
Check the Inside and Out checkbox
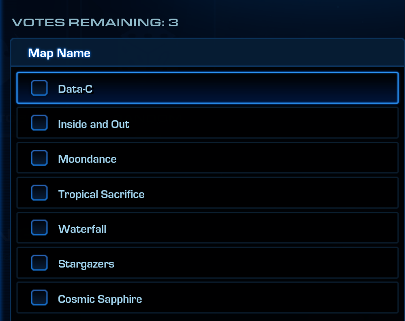click(x=39, y=123)
